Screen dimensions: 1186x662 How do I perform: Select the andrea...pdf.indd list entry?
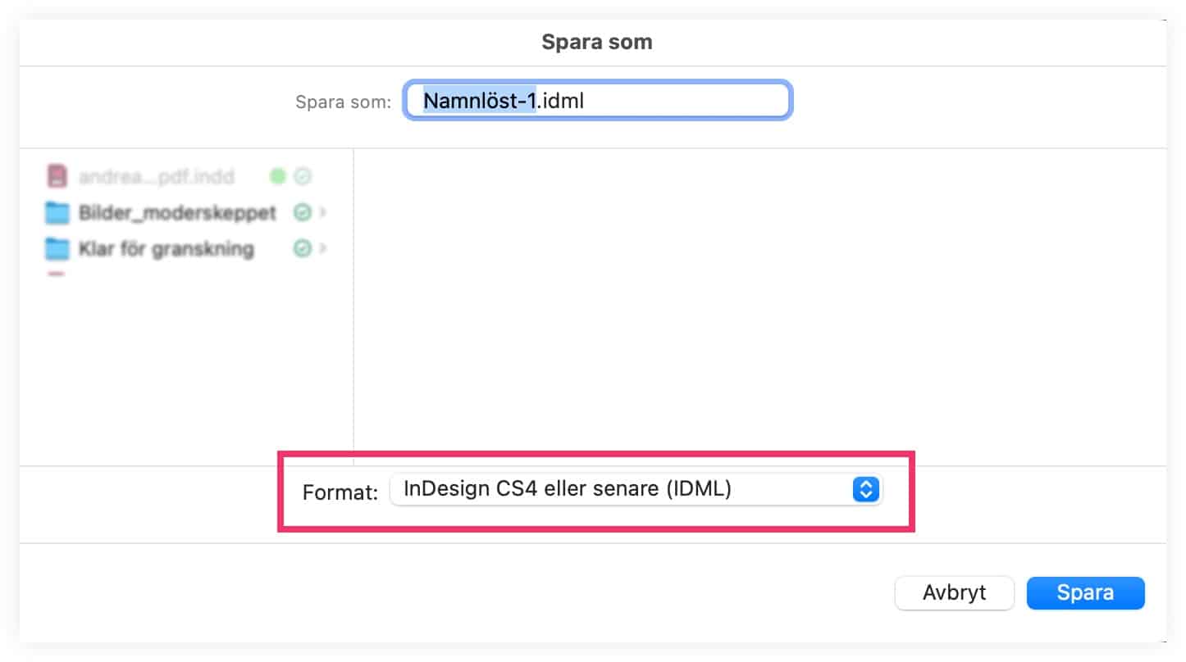pyautogui.click(x=156, y=175)
